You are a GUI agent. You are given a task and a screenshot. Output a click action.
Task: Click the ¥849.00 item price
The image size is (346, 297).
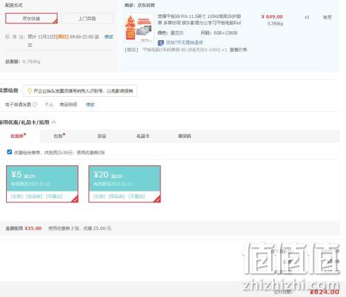click(x=272, y=17)
